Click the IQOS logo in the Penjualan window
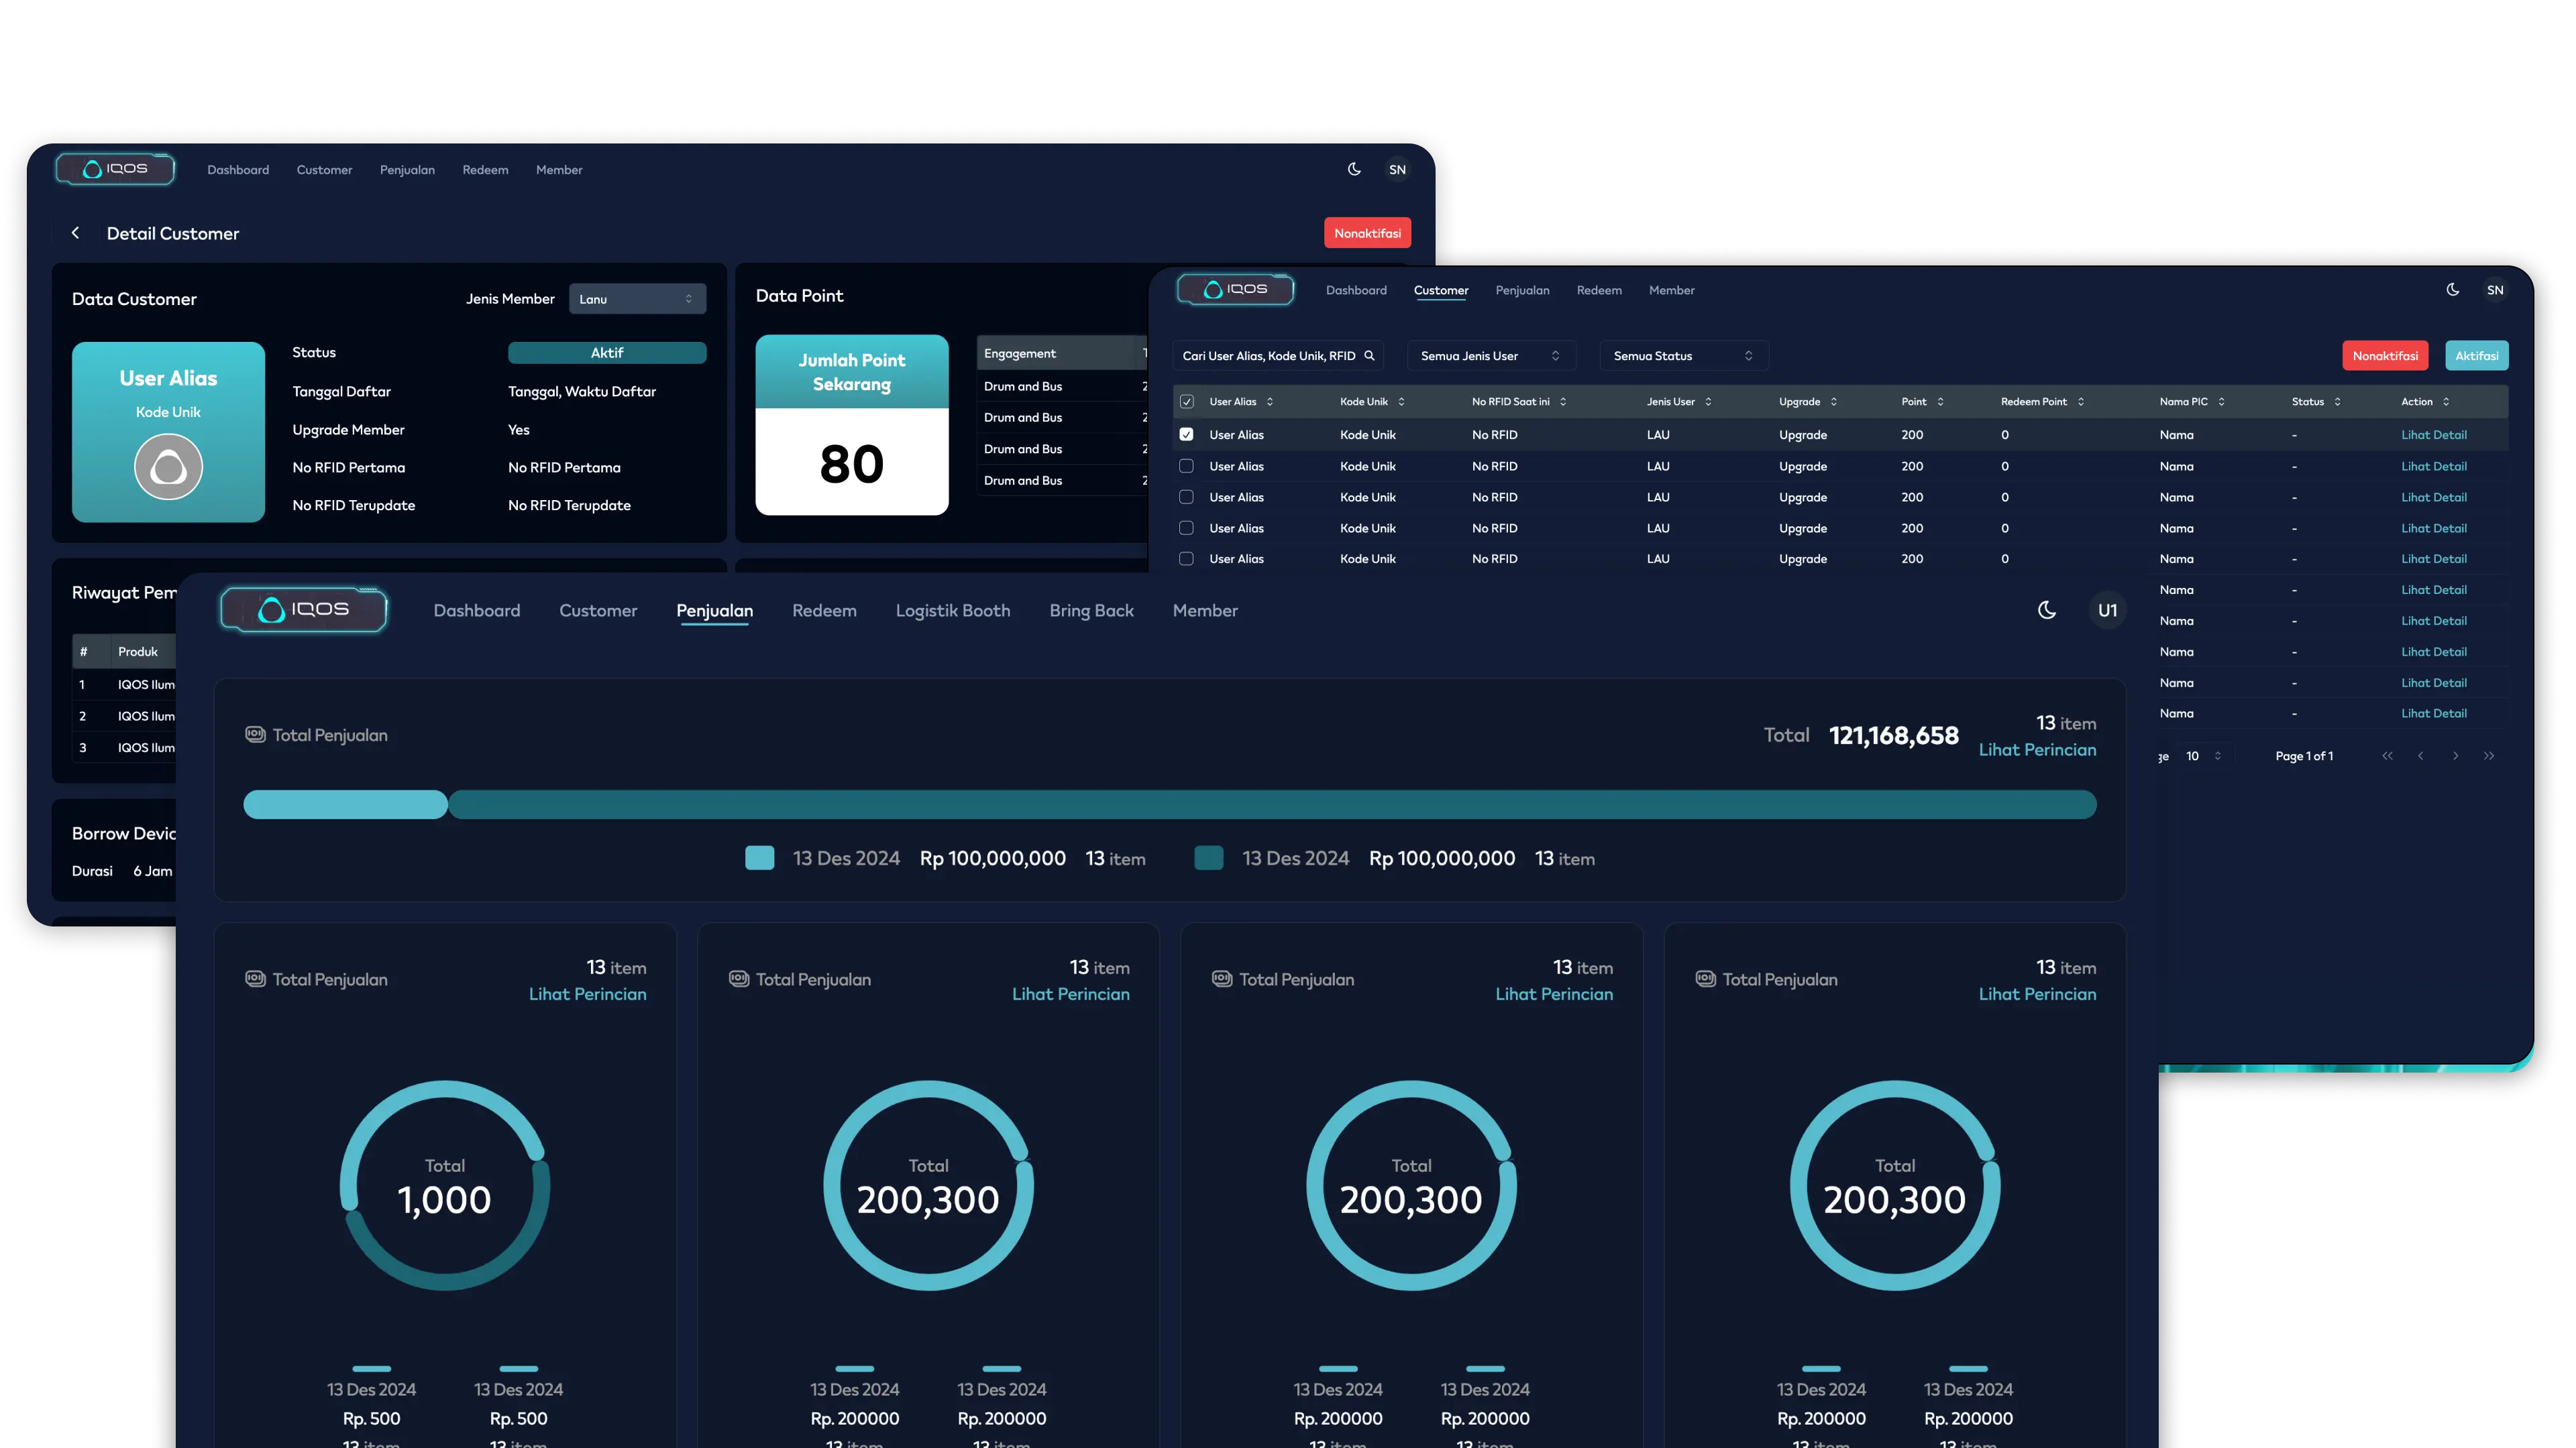This screenshot has height=1448, width=2576. coord(304,609)
